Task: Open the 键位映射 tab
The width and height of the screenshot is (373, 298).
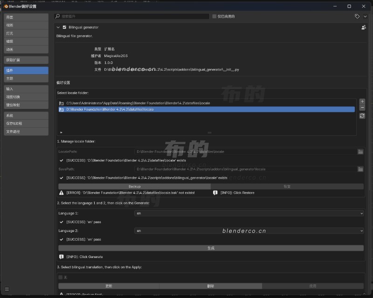Action: 26,105
